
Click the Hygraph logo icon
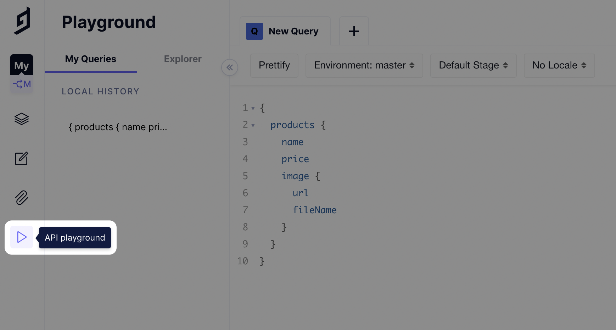[x=22, y=21]
